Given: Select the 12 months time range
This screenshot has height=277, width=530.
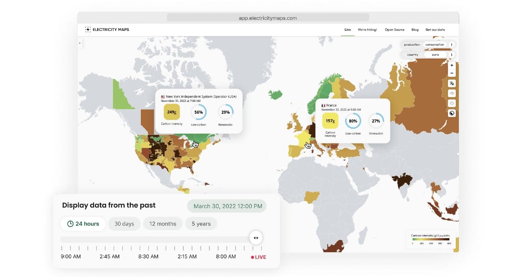Looking at the screenshot, I should point(163,224).
